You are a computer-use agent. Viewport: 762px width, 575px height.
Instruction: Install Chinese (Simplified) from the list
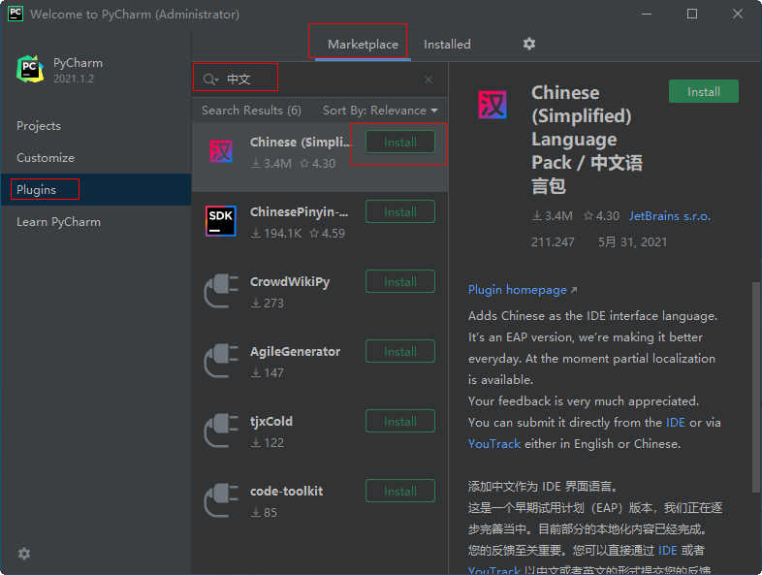(400, 142)
